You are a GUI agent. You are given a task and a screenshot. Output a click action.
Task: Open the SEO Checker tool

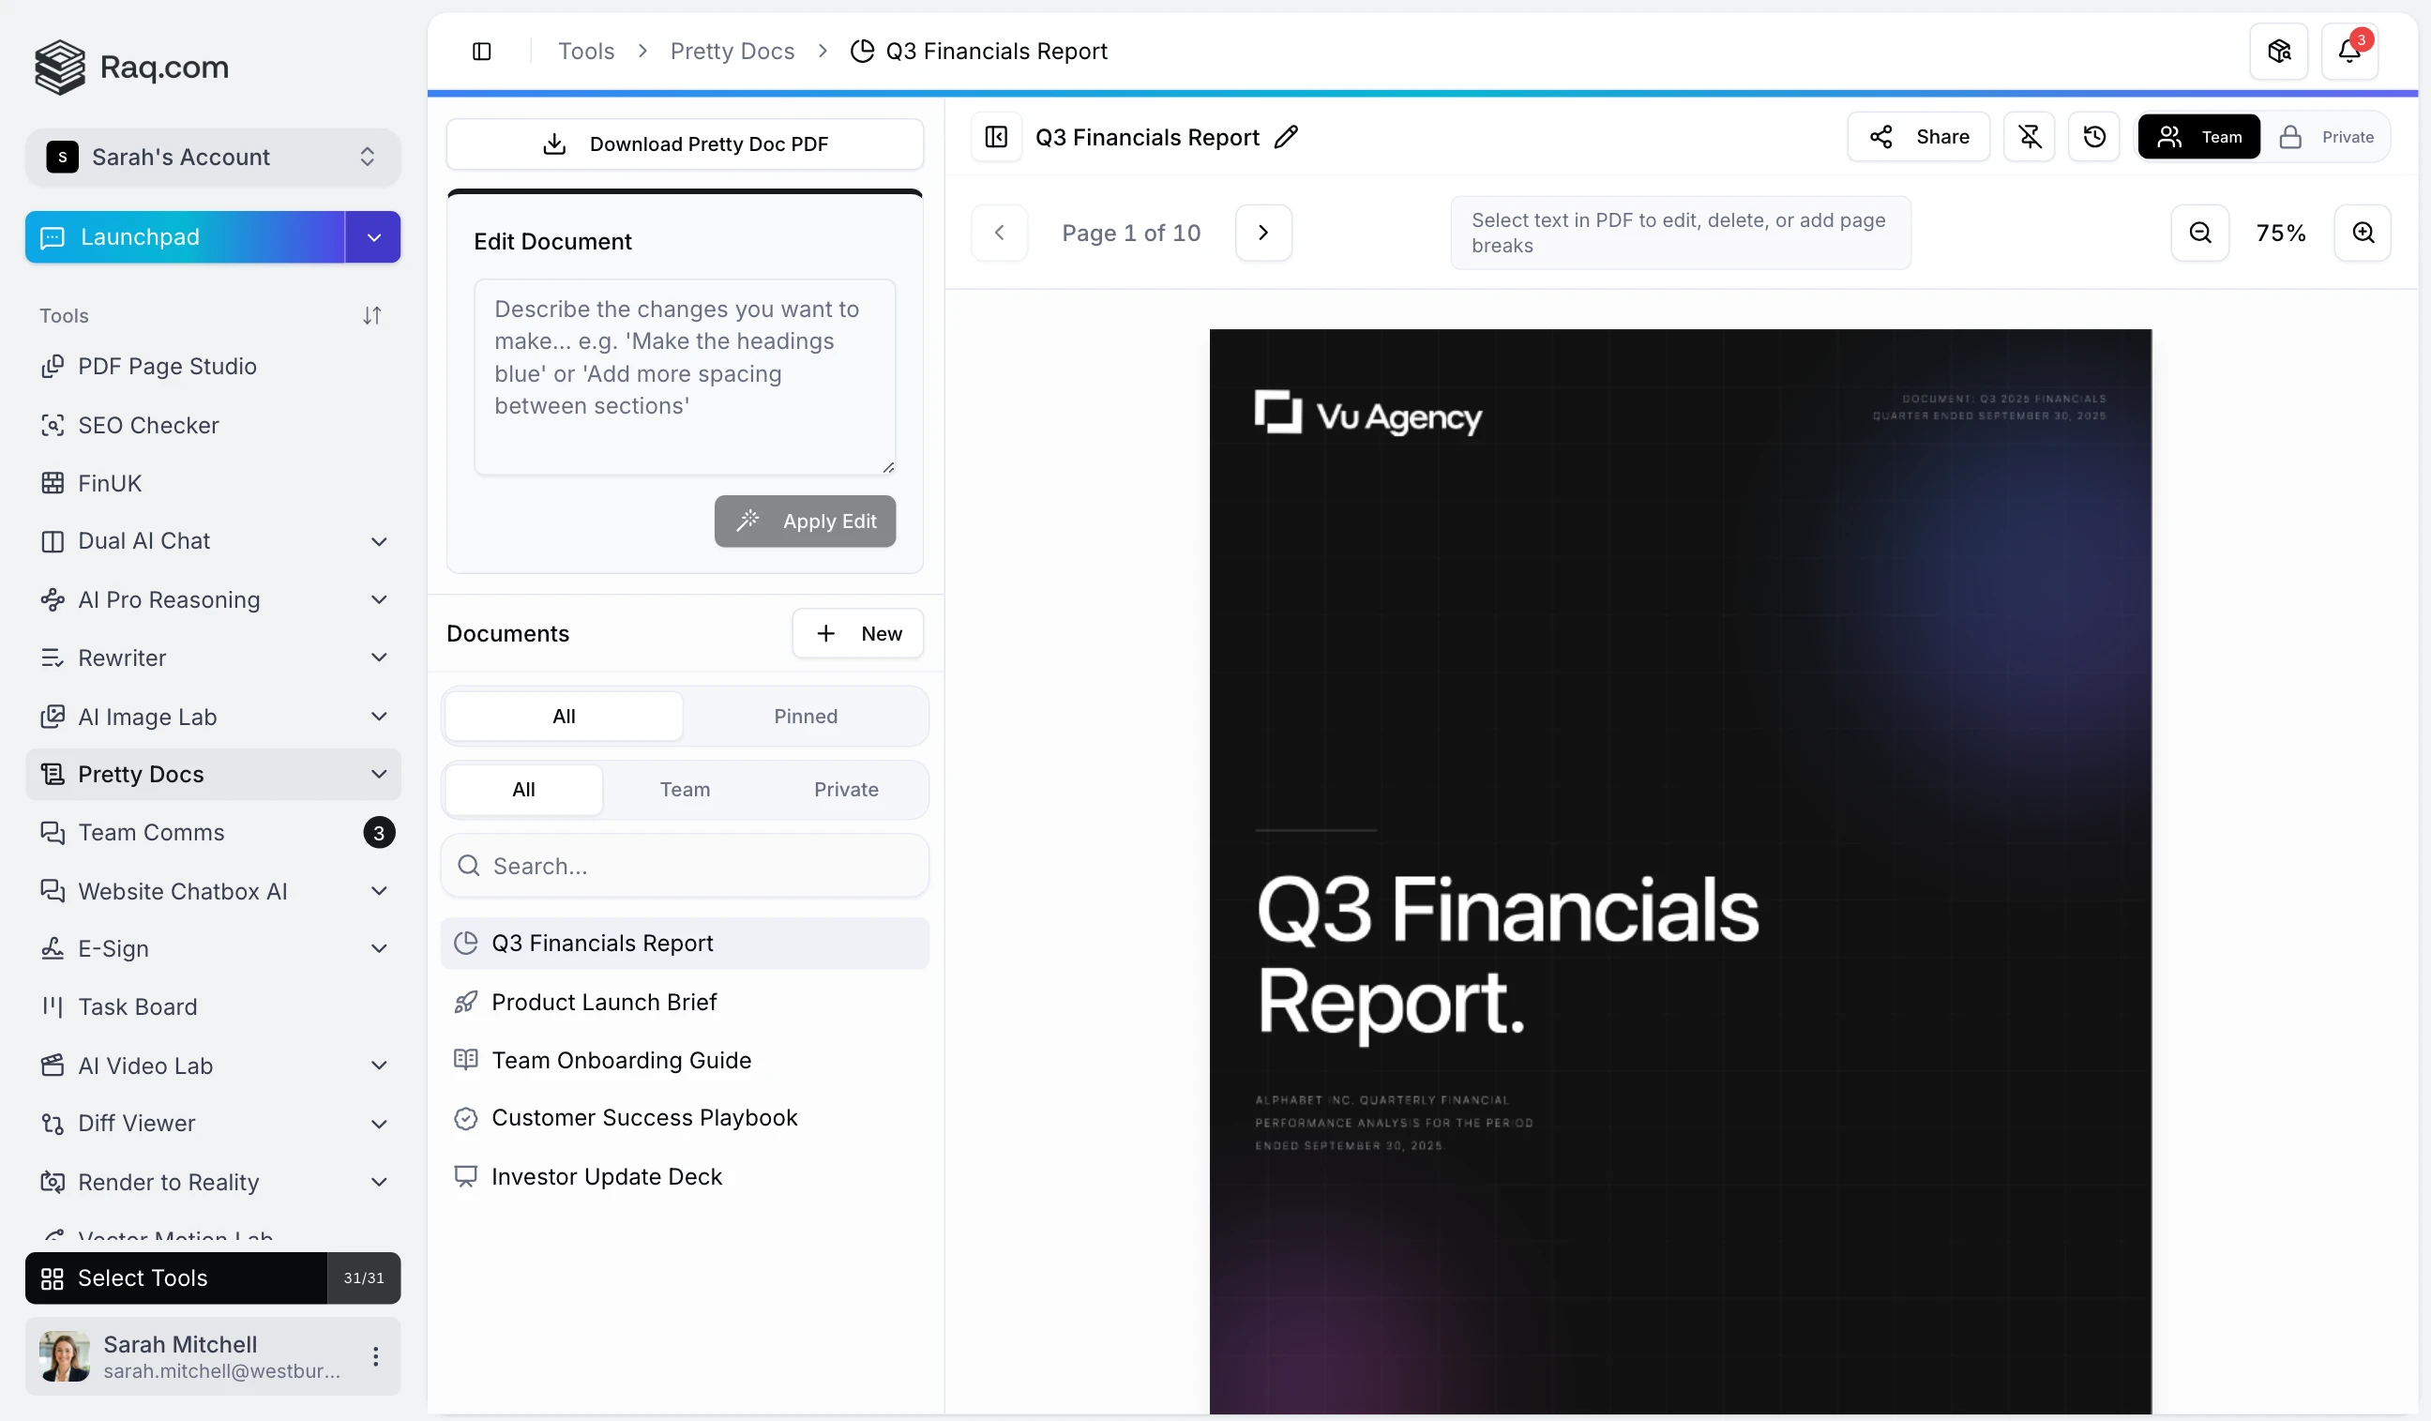(146, 426)
